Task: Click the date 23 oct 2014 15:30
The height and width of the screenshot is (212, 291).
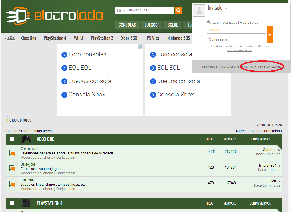Action: click(269, 125)
